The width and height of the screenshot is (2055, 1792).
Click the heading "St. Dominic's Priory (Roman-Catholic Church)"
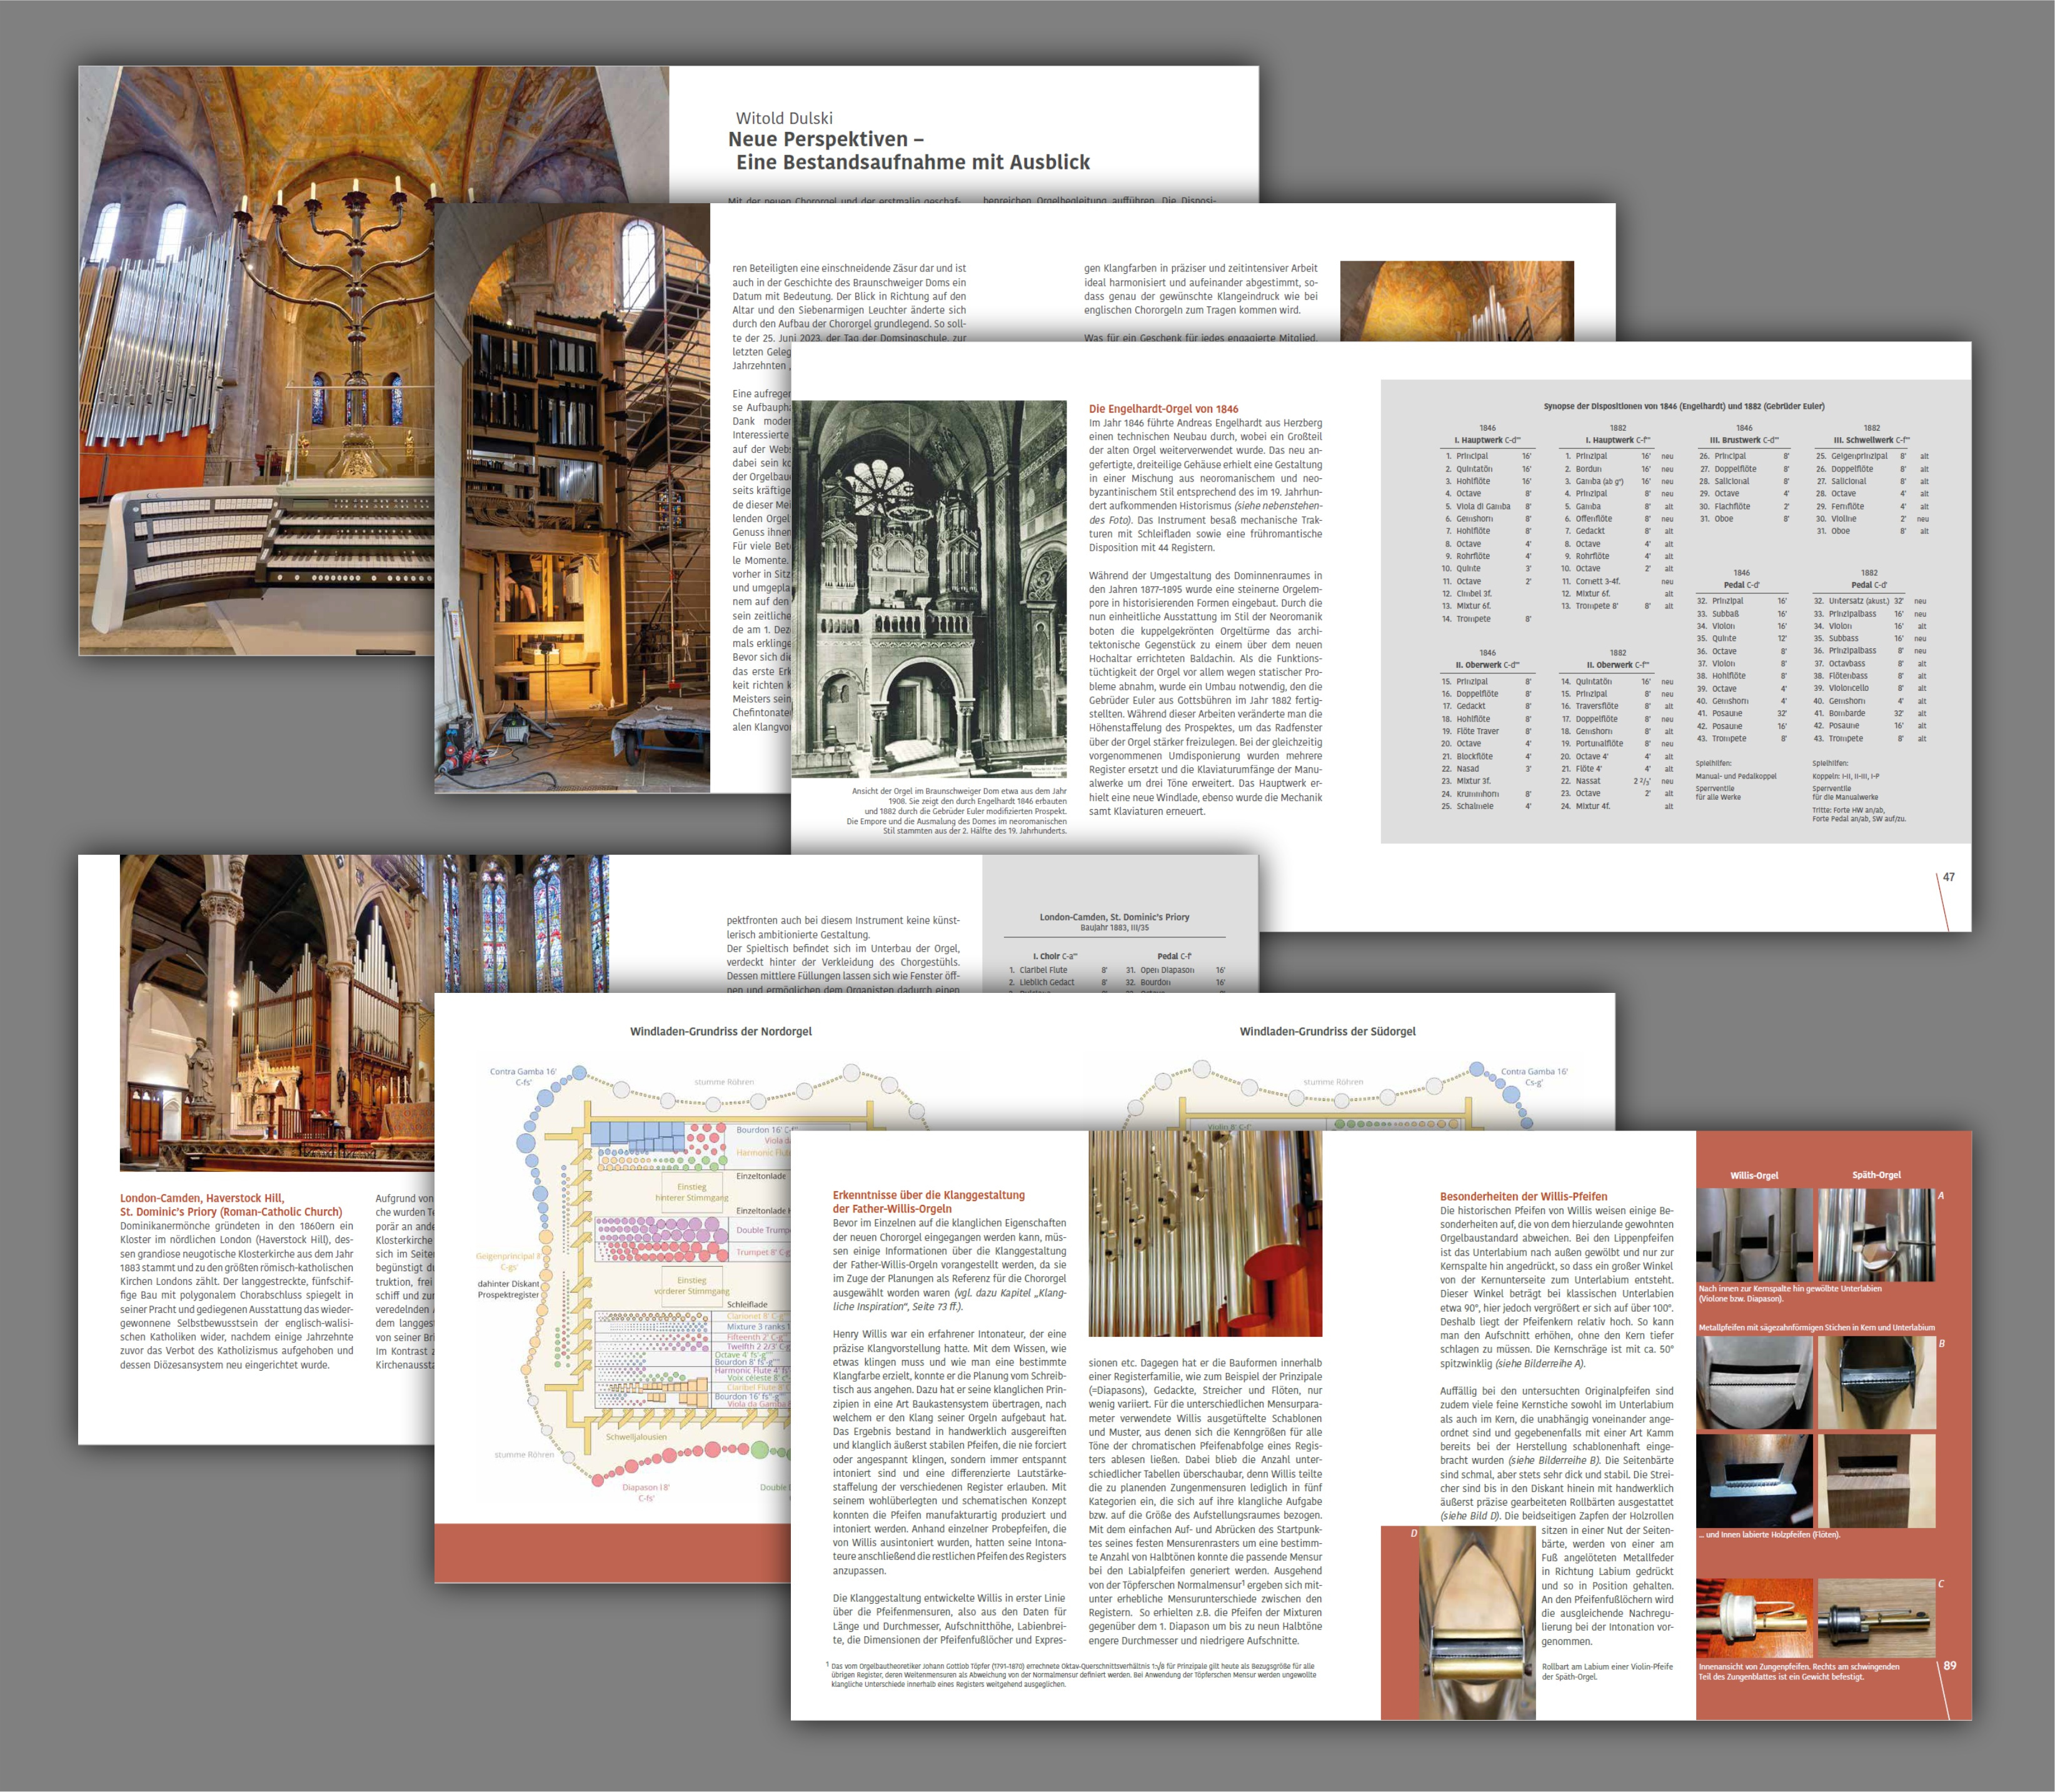[x=231, y=1212]
